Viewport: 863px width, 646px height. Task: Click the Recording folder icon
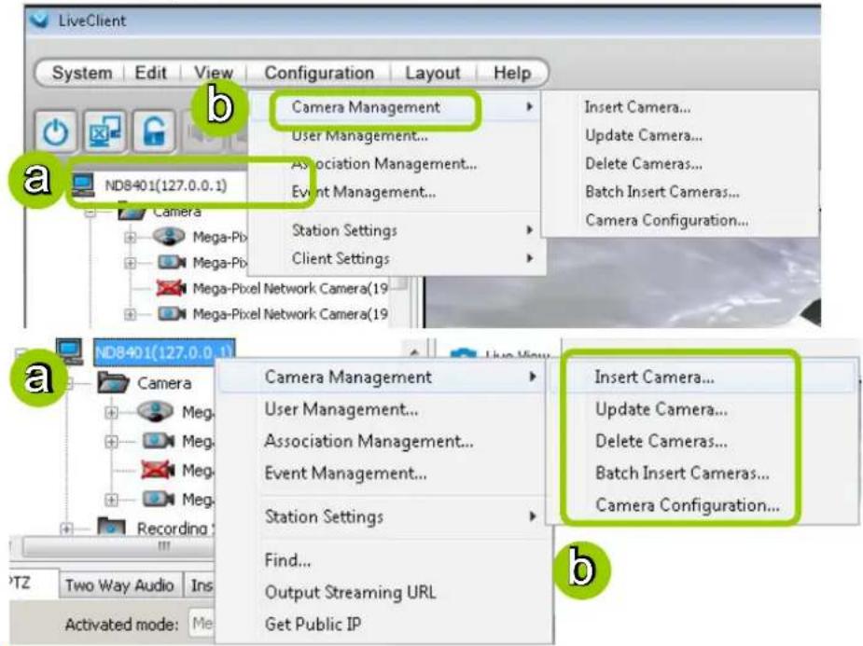coord(112,527)
